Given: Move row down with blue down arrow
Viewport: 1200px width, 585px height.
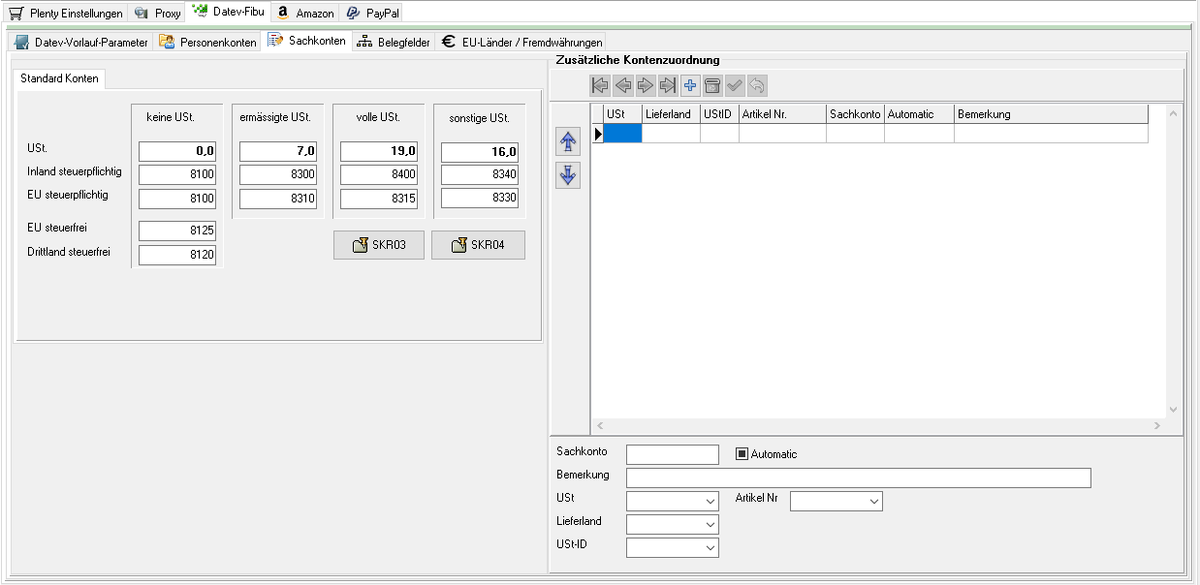Looking at the screenshot, I should [x=568, y=175].
